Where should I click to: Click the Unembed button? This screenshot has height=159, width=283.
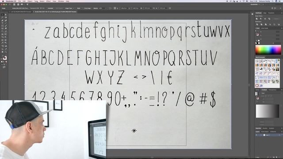(x=50, y=8)
